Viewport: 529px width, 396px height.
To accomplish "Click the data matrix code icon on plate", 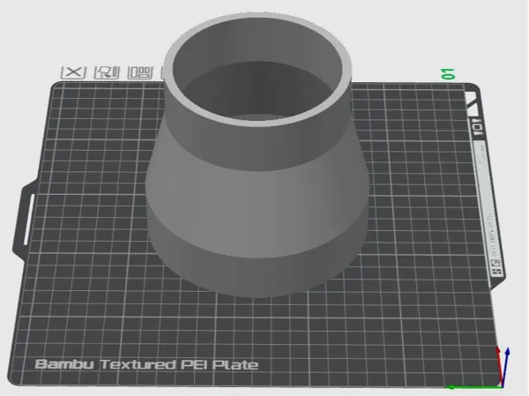I will (x=496, y=272).
